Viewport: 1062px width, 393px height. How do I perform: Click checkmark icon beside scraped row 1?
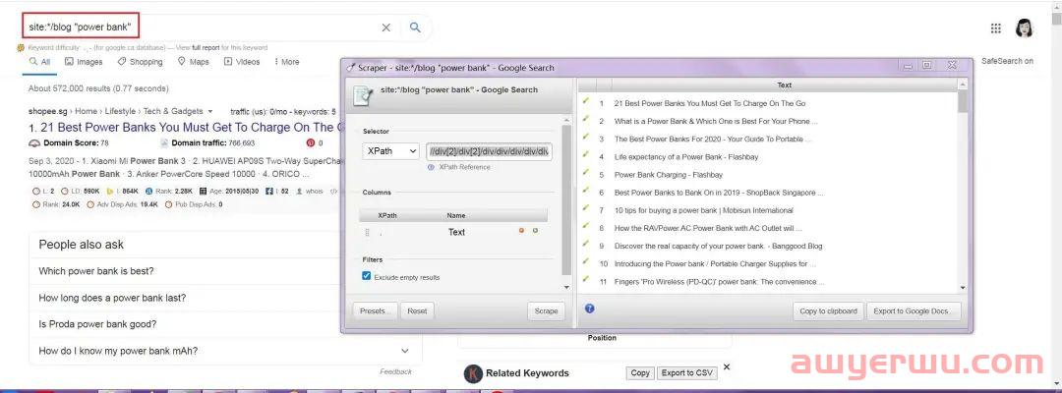coord(586,103)
